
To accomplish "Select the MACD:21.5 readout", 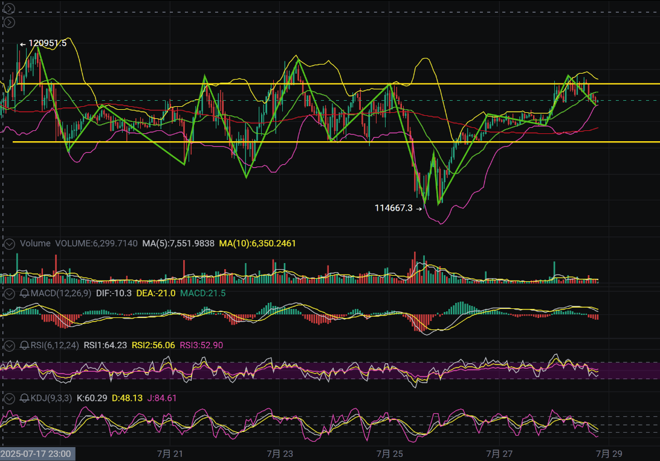I will [x=203, y=293].
